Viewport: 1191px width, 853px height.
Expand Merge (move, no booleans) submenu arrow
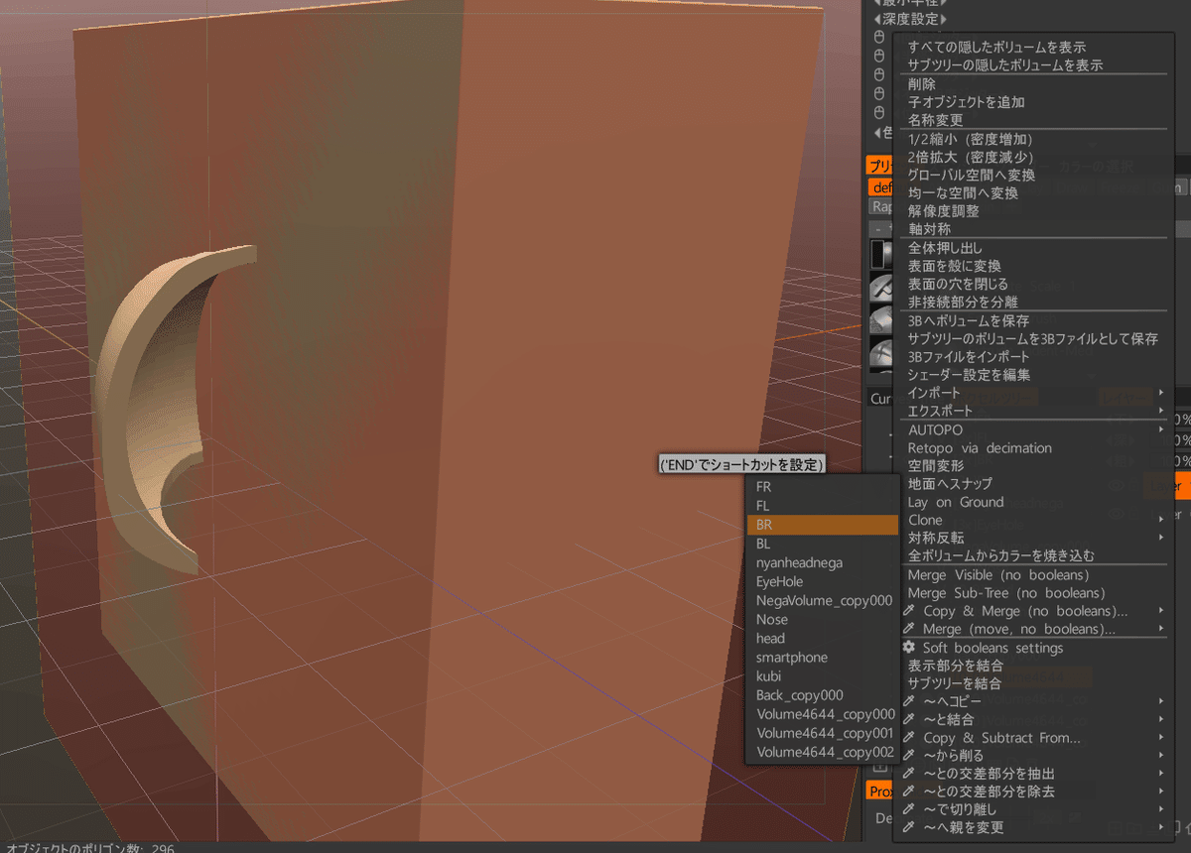click(x=1160, y=629)
